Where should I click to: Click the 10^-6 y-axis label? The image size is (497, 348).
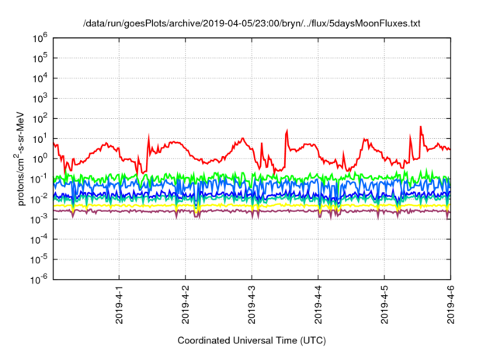point(40,280)
